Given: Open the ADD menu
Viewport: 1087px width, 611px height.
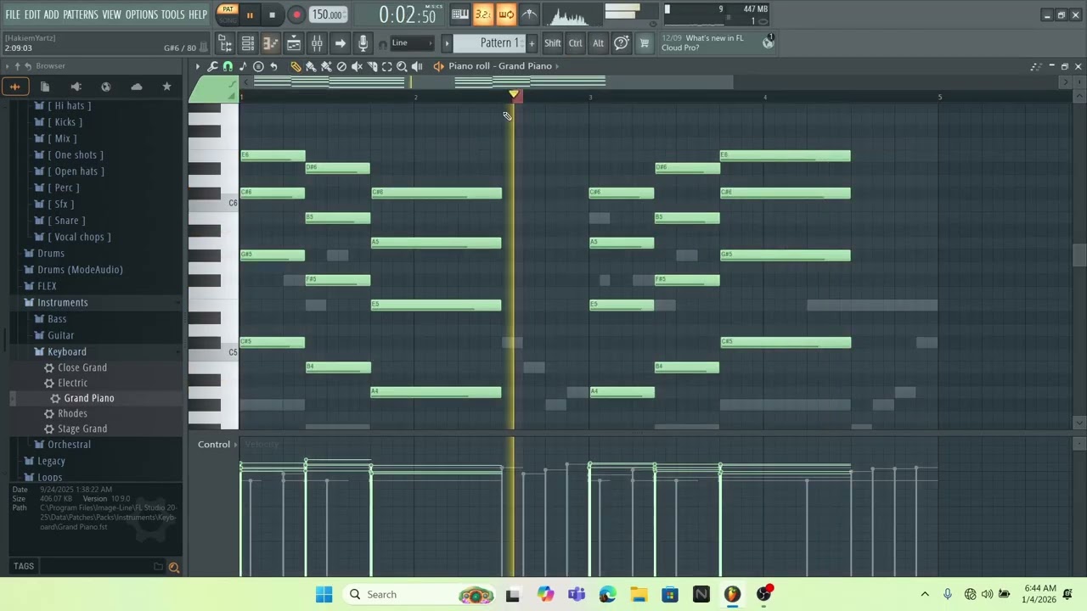Looking at the screenshot, I should [x=52, y=14].
